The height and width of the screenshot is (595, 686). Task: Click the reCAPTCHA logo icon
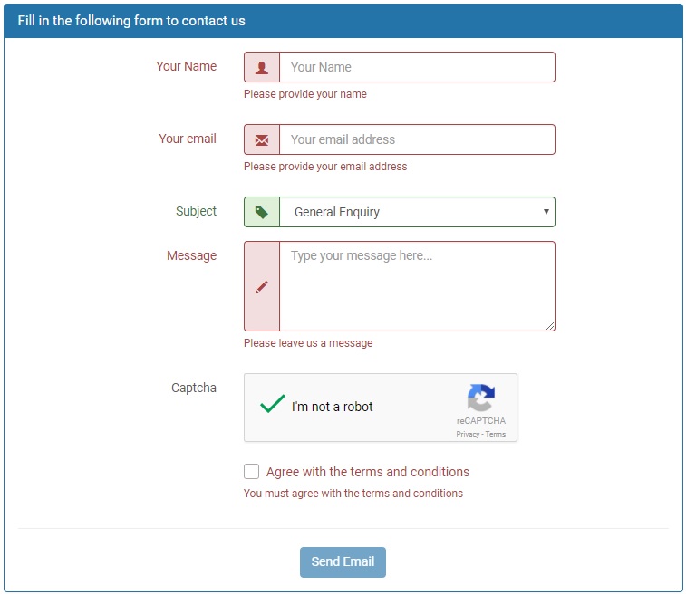pos(481,398)
